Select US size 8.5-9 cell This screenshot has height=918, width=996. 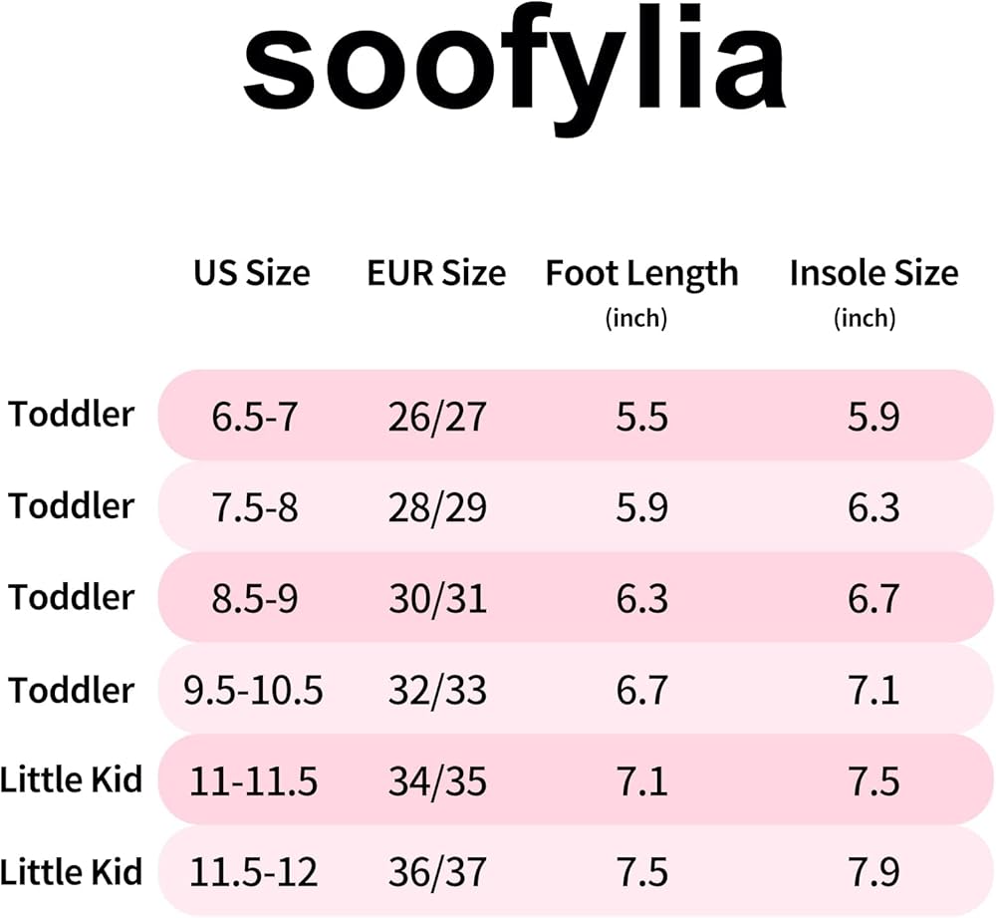(x=254, y=599)
